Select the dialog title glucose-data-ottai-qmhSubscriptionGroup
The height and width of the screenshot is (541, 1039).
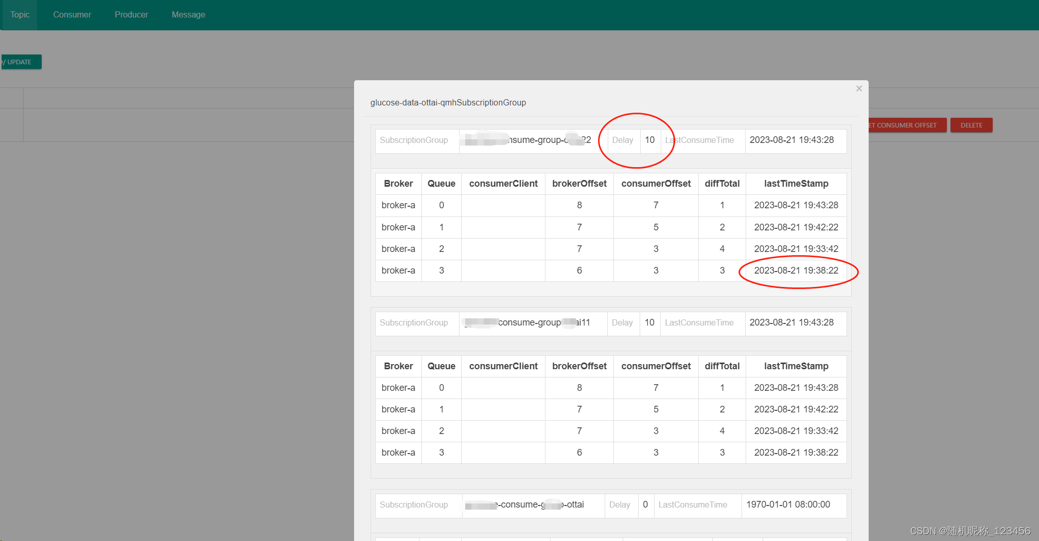point(448,102)
